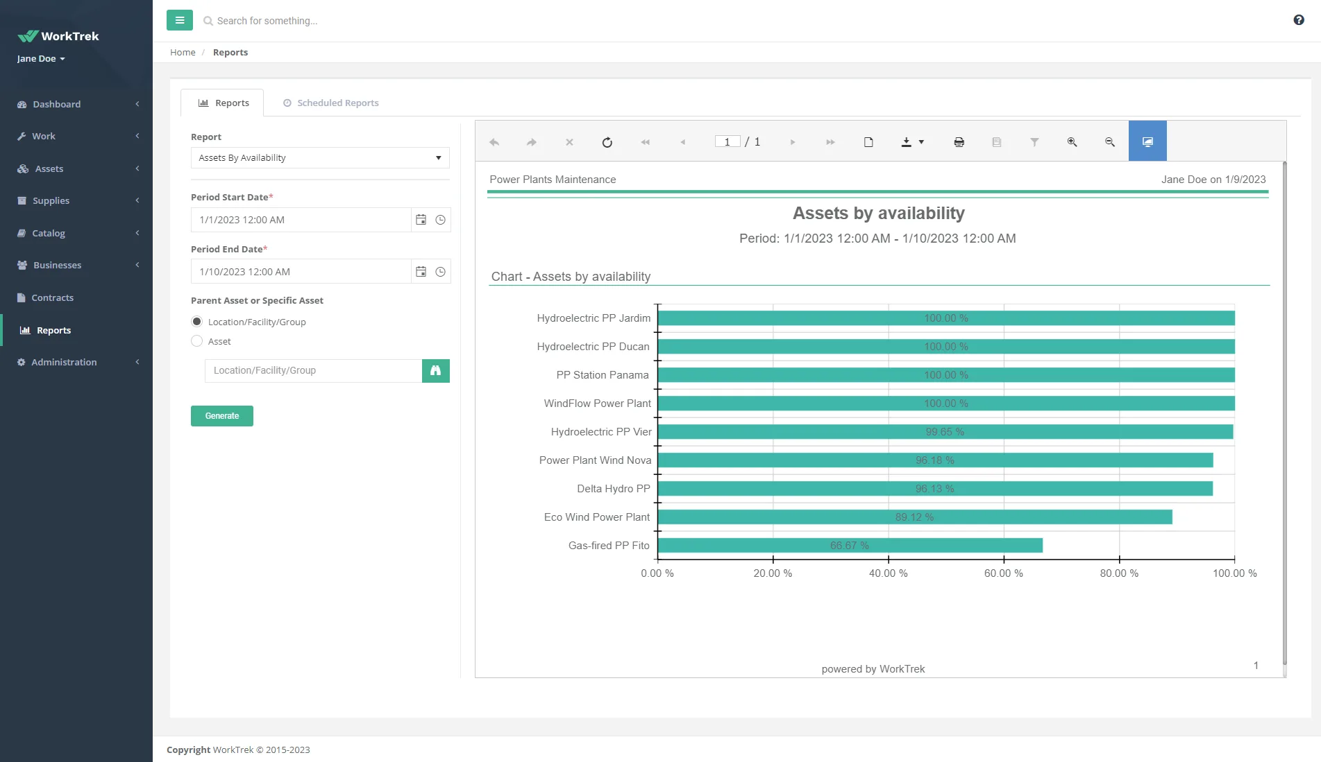Click the Generate button
Viewport: 1321px width, 762px height.
[222, 416]
